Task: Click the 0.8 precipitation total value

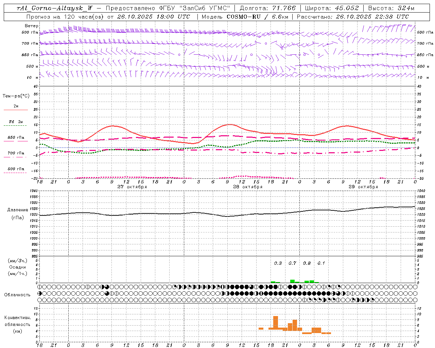Action: tap(307, 263)
